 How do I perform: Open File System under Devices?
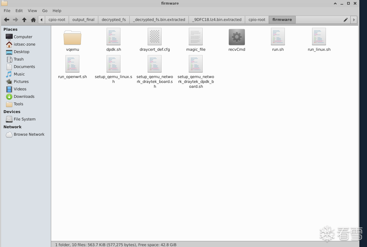pos(26,119)
